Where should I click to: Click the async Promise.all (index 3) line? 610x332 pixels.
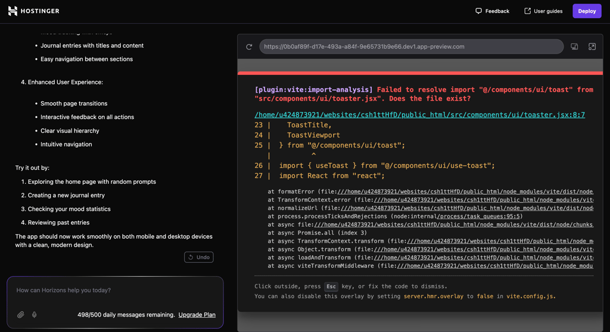pos(317,233)
